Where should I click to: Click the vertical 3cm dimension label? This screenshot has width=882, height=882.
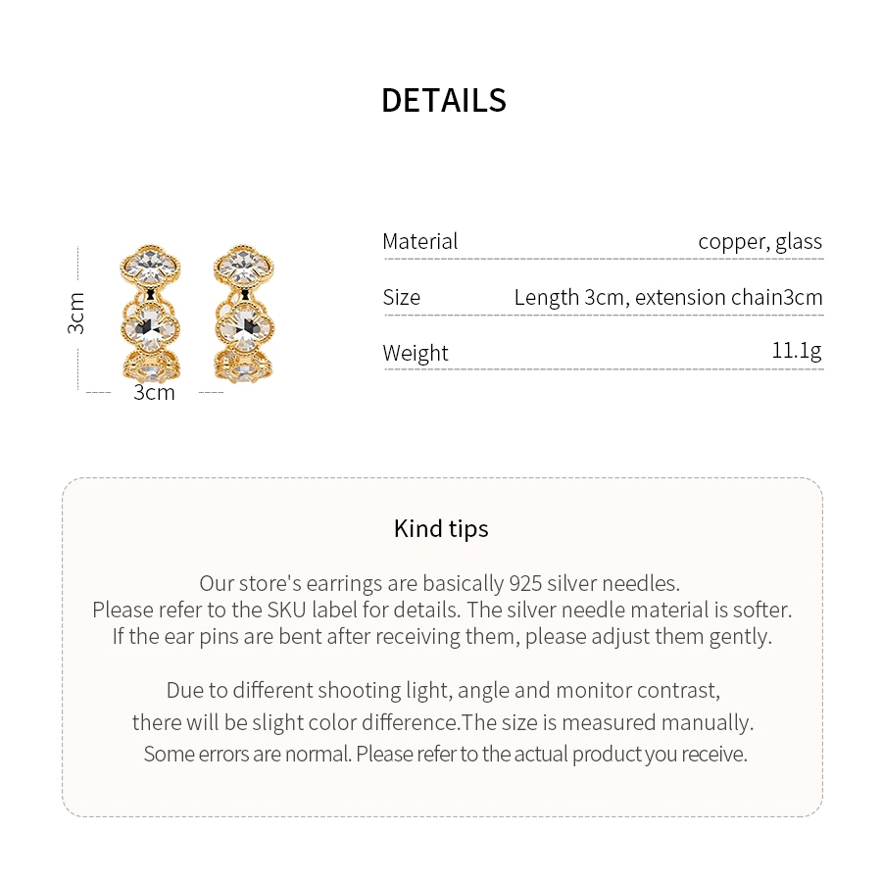[75, 314]
